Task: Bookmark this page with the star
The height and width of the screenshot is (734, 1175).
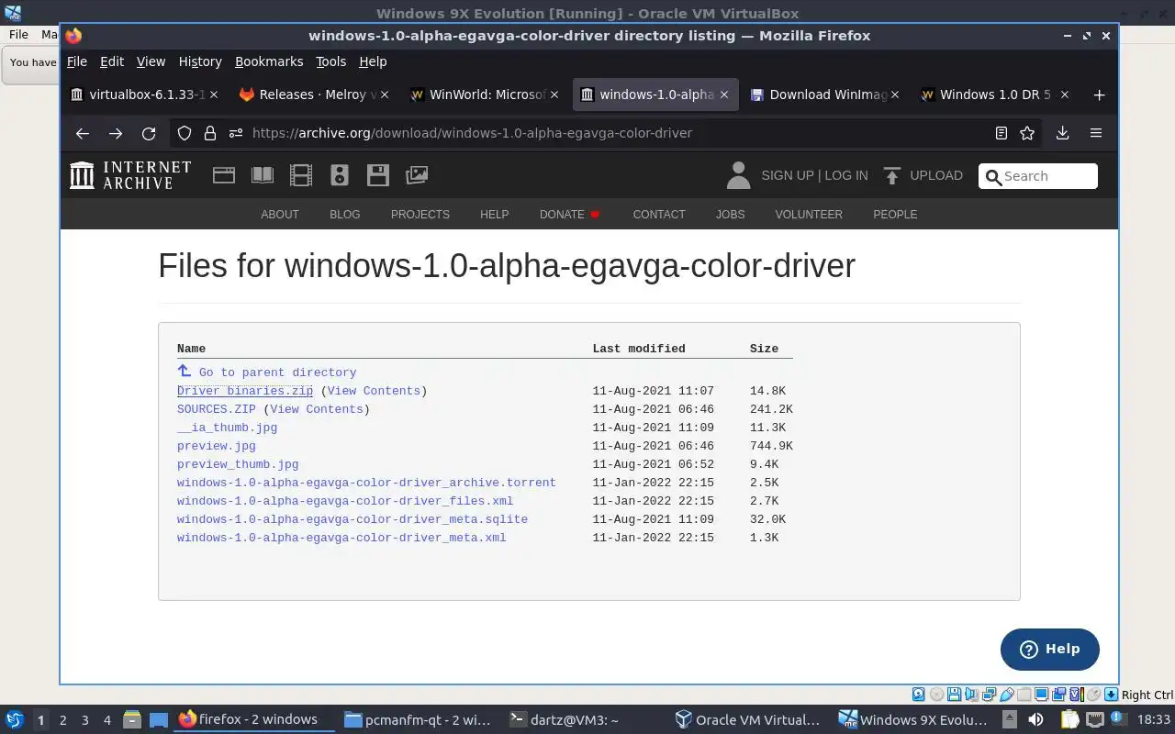Action: pyautogui.click(x=1027, y=133)
